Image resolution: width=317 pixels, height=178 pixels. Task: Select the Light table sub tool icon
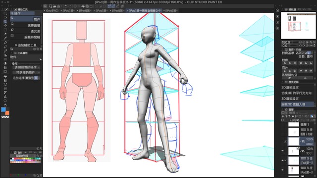pos(12,30)
